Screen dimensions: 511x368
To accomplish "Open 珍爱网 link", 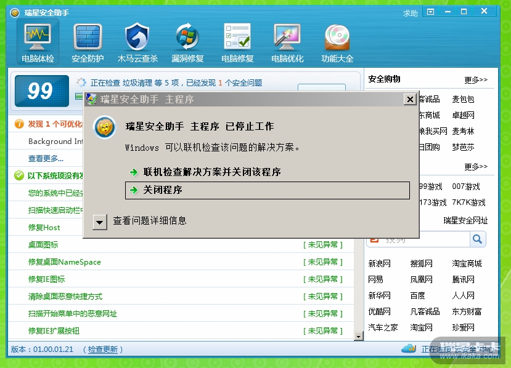I will coord(463,327).
